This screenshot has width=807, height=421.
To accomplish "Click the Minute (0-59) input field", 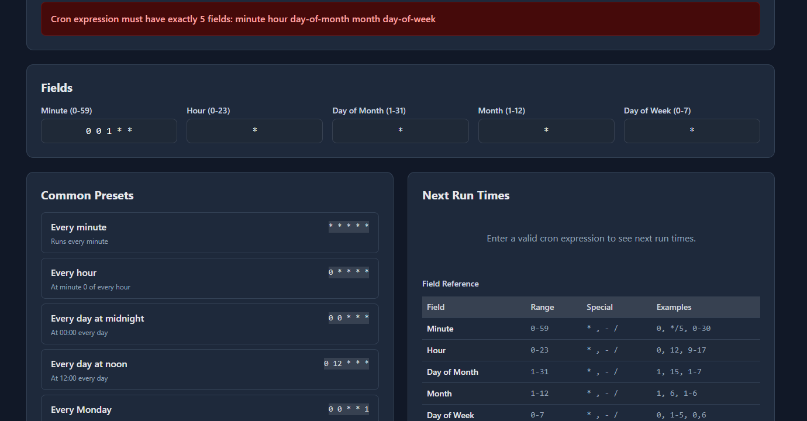I will point(109,130).
